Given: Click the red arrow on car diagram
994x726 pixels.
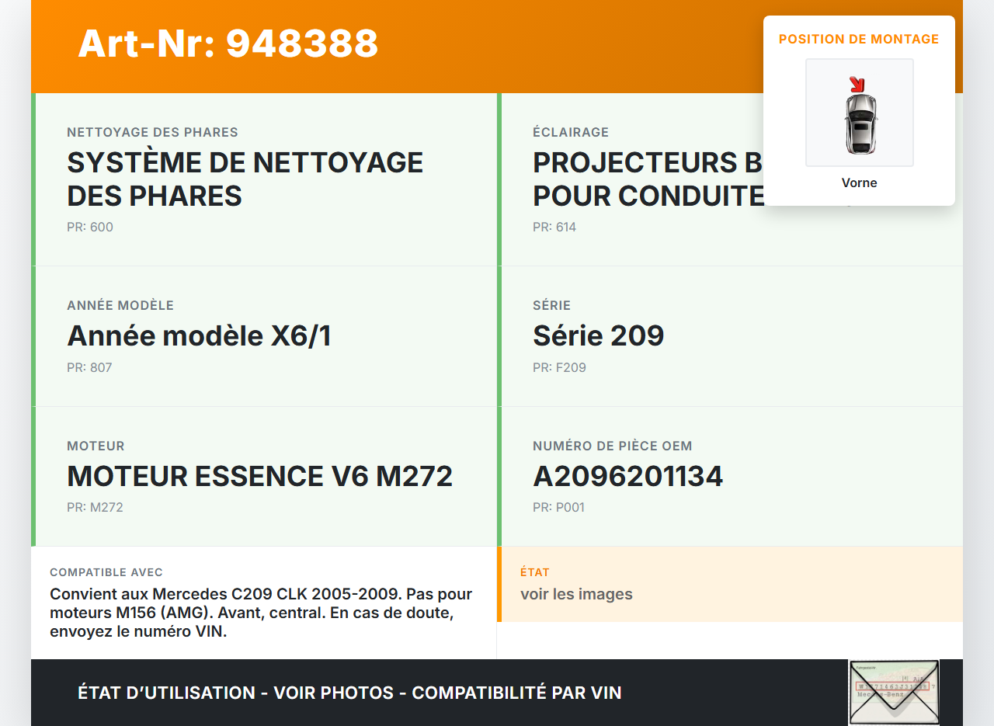Looking at the screenshot, I should pyautogui.click(x=857, y=84).
